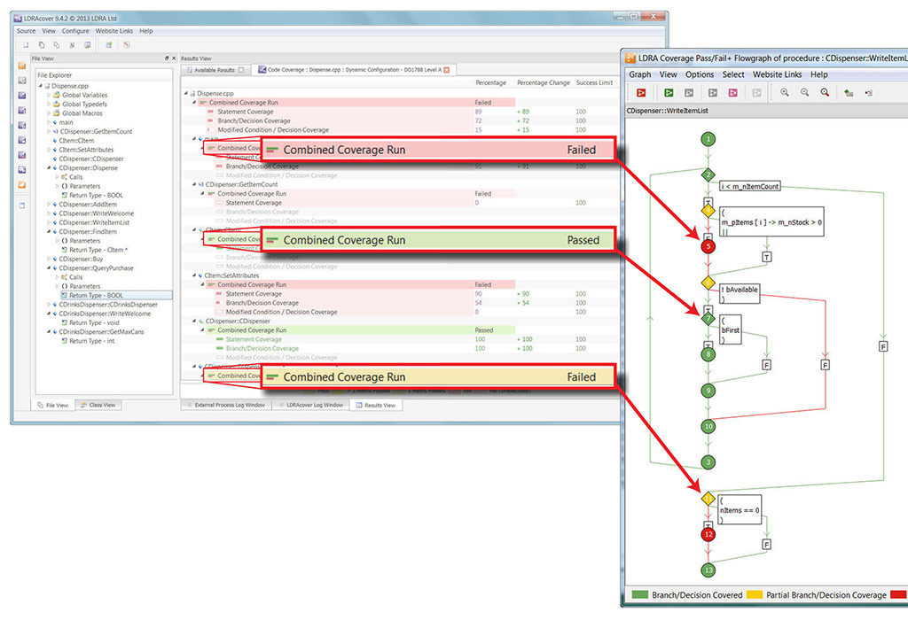Select green node 1 in the flowgraph

click(708, 139)
